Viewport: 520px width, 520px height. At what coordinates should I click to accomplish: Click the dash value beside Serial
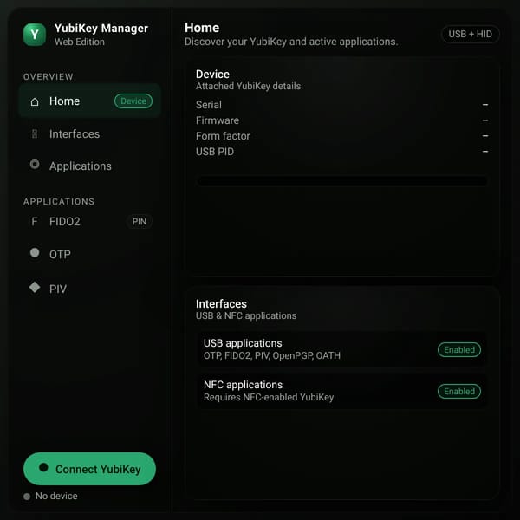tap(485, 105)
